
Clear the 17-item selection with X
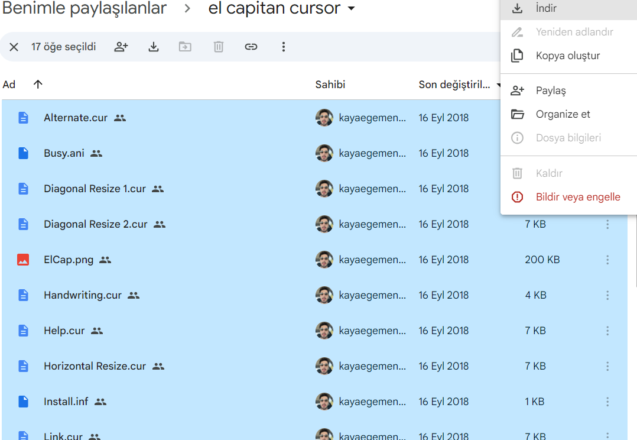click(x=14, y=47)
